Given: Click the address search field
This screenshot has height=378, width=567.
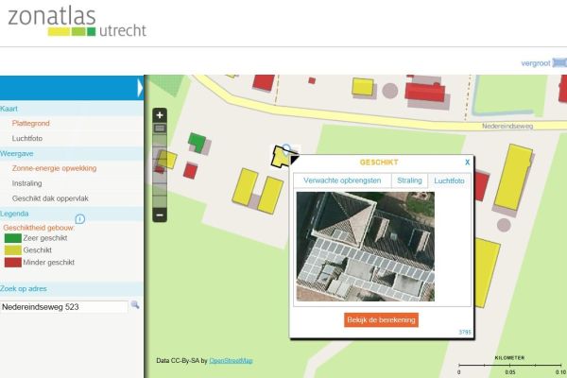Looking at the screenshot, I should (x=63, y=306).
